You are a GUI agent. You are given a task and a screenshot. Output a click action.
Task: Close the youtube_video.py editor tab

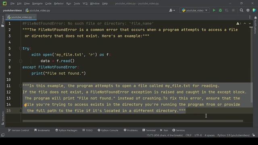(x=34, y=17)
